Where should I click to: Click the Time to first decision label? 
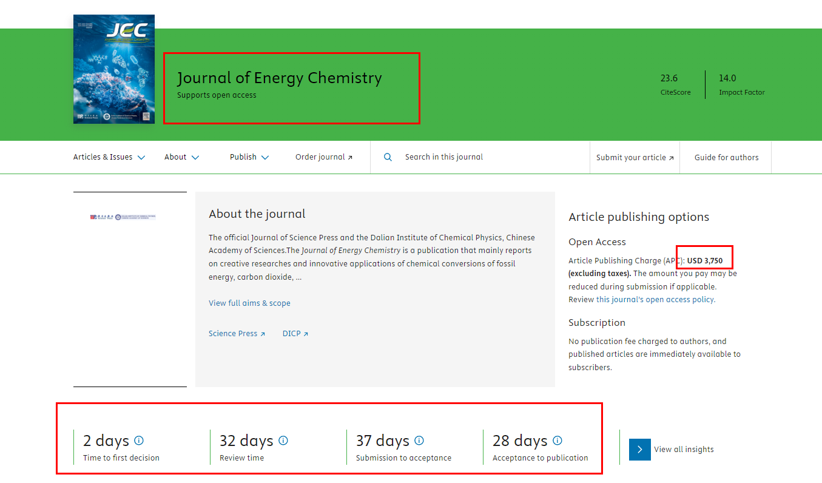coord(121,458)
